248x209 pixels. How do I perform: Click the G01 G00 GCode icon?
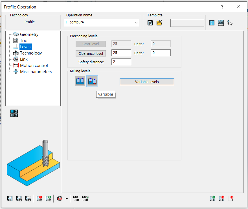[x=76, y=199]
